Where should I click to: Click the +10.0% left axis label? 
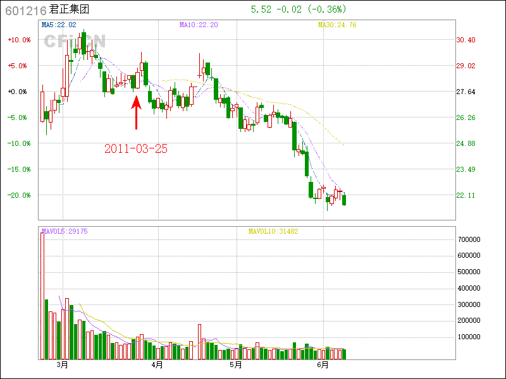(x=19, y=40)
